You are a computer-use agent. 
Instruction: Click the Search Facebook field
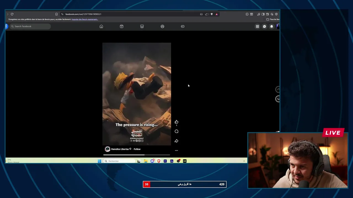tap(30, 26)
